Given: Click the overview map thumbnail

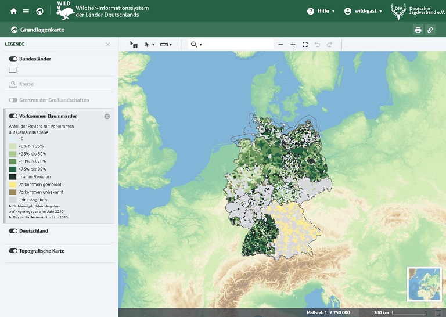Looking at the screenshot, I should pos(424,284).
